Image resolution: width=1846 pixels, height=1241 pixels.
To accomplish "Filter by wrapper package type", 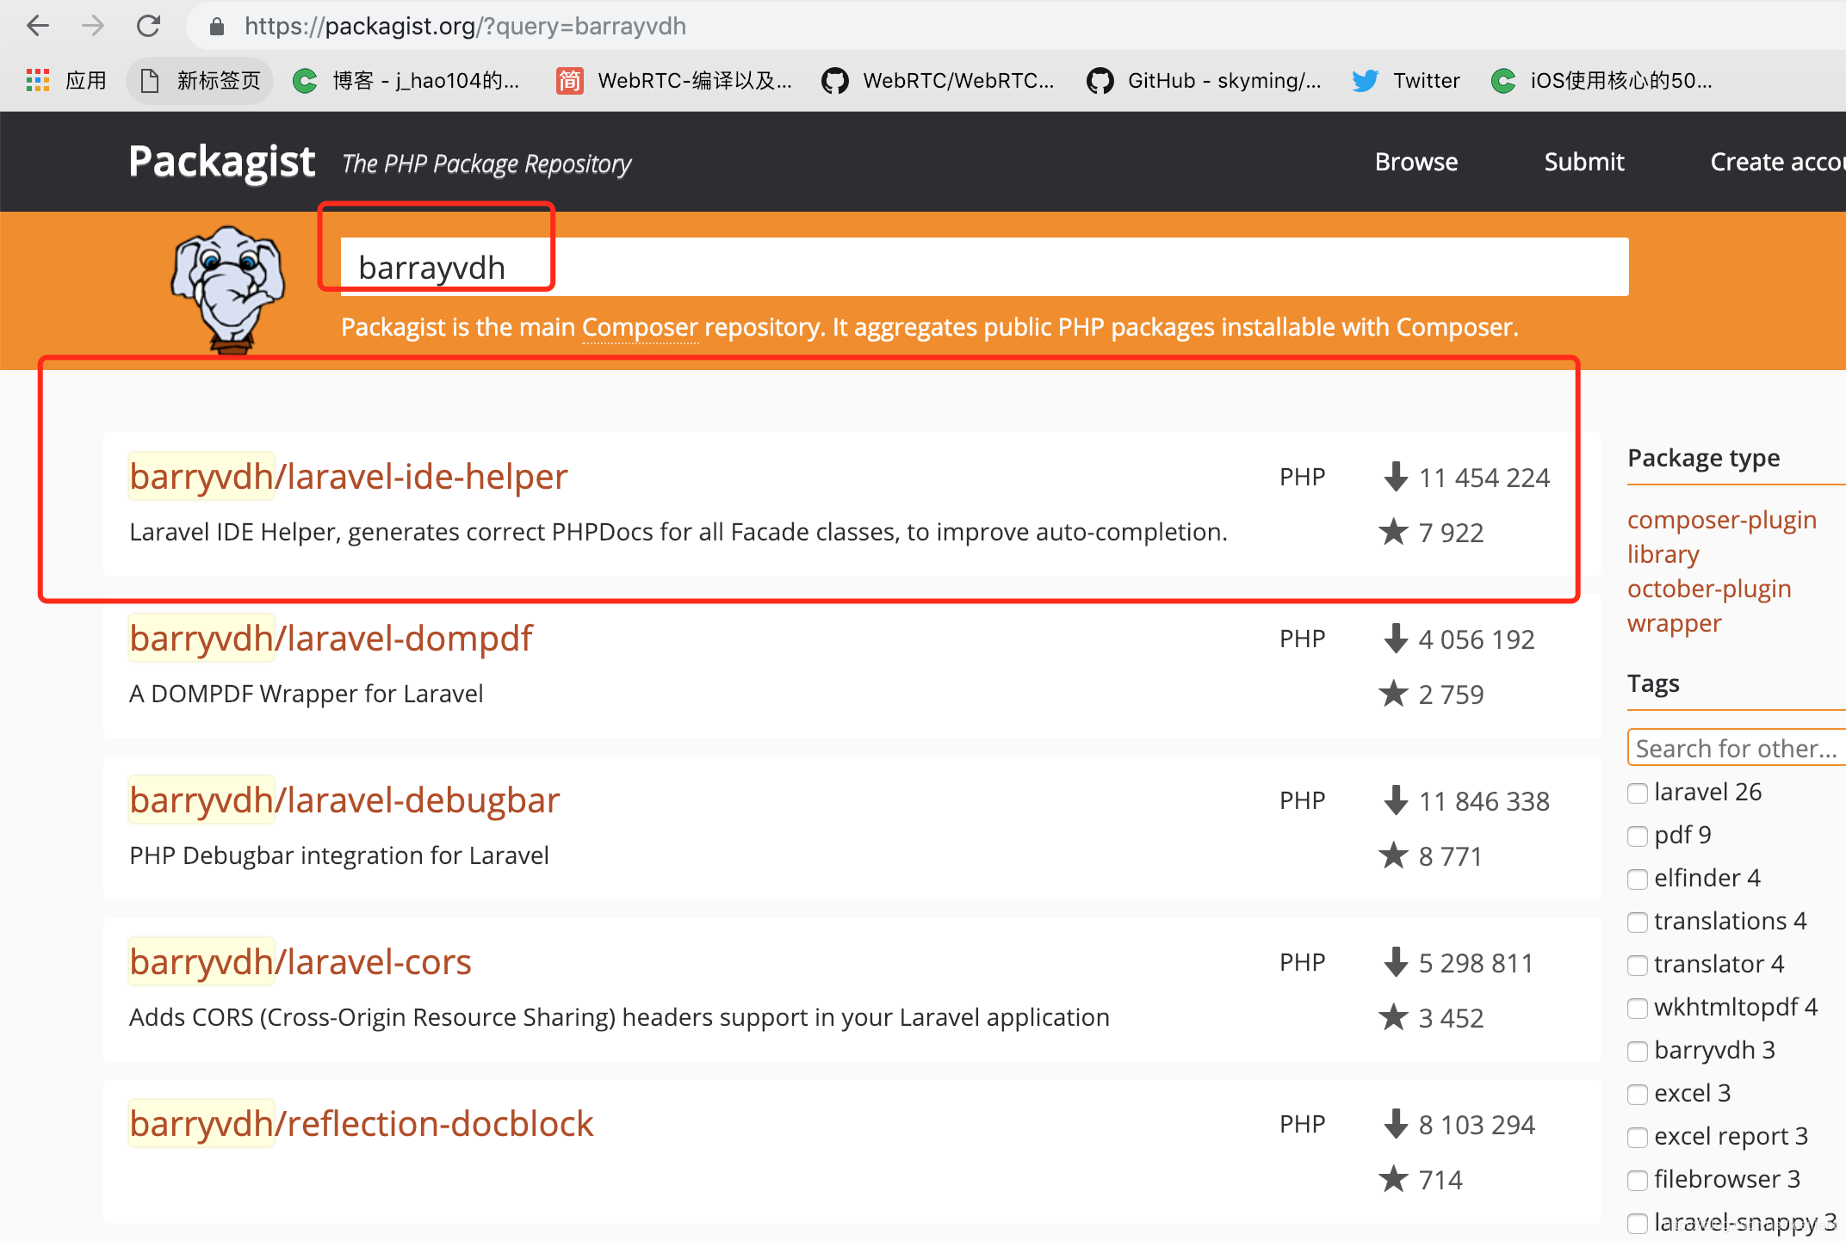I will [1674, 623].
